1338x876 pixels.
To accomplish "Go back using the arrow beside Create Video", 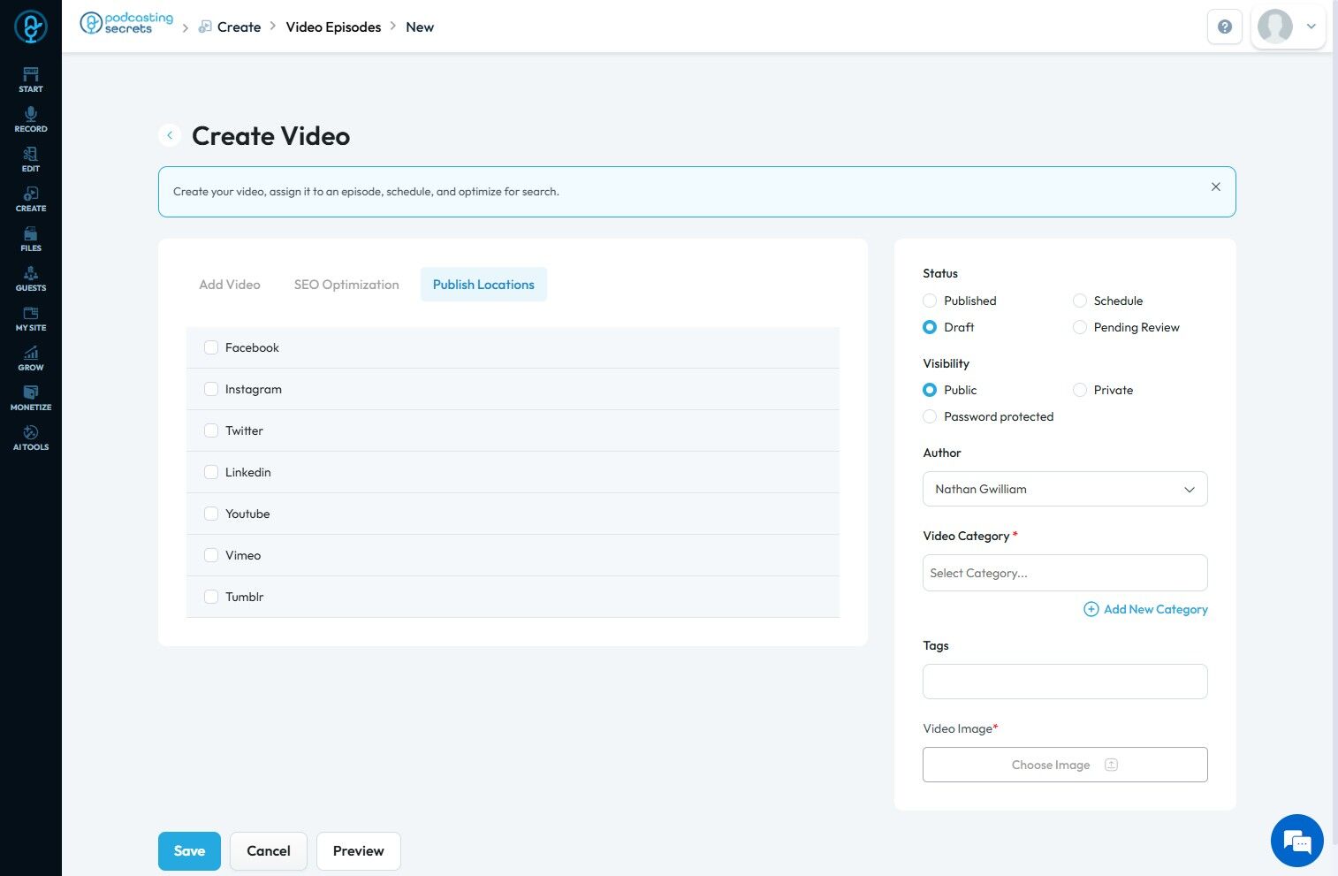I will (x=170, y=135).
